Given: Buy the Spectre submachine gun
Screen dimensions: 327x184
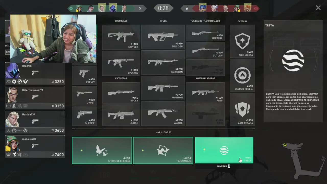Looking at the screenshot, I should coord(121,63).
